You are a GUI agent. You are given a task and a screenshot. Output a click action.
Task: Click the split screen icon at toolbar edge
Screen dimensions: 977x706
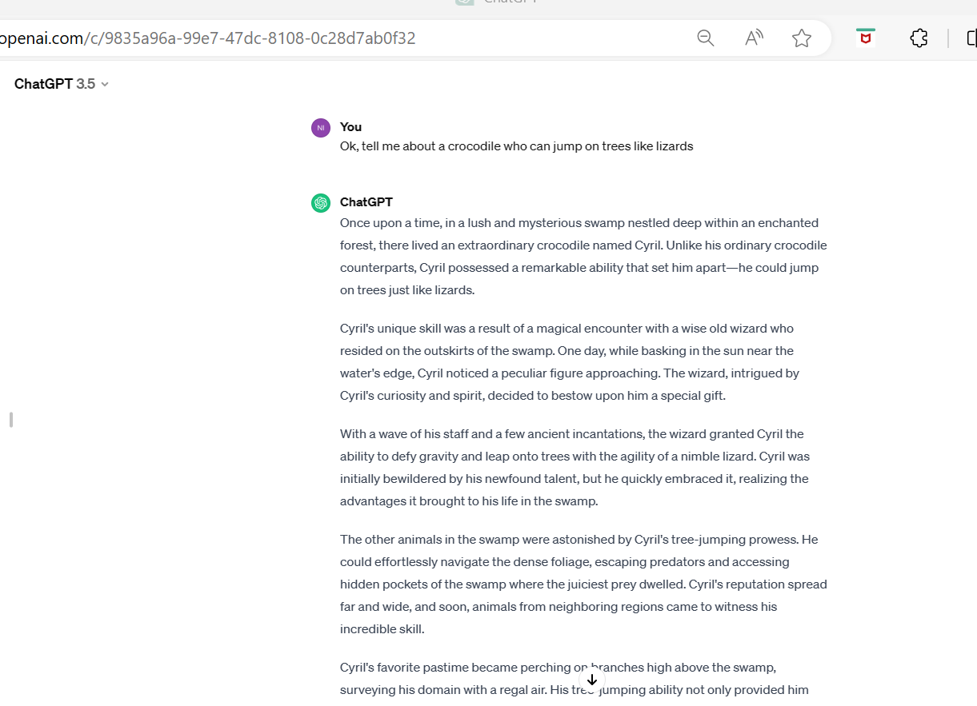pyautogui.click(x=971, y=38)
